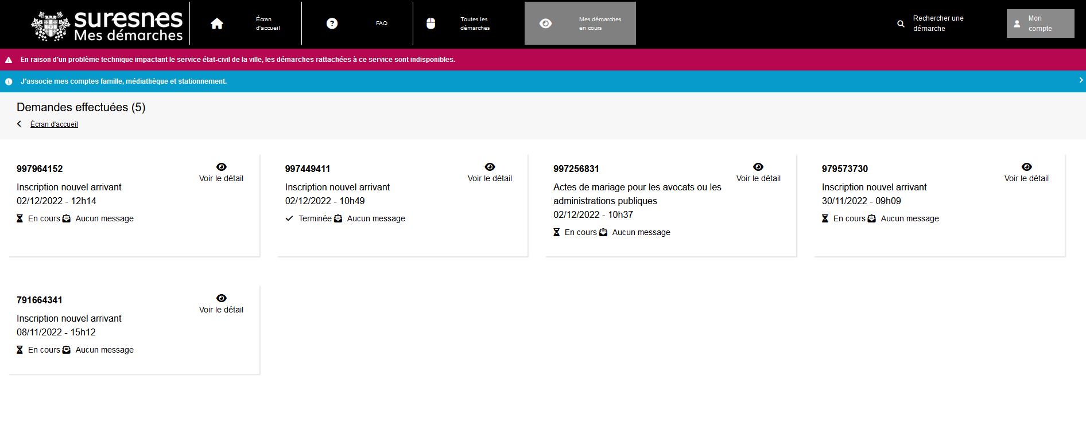Click eye icon for request 997256831
The height and width of the screenshot is (426, 1086).
pyautogui.click(x=758, y=167)
